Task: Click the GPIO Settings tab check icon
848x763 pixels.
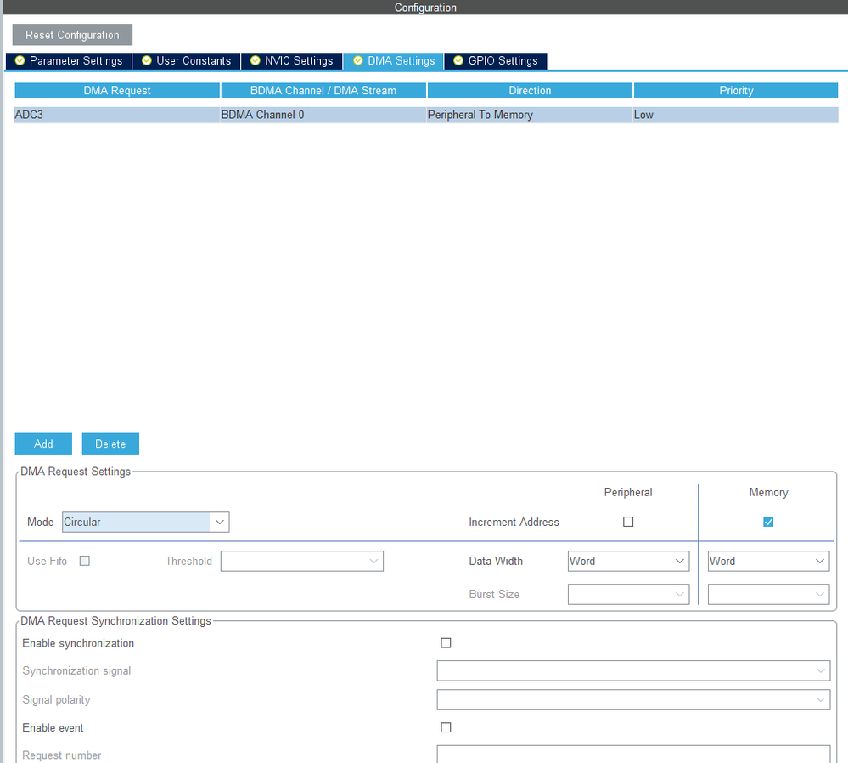Action: point(458,60)
